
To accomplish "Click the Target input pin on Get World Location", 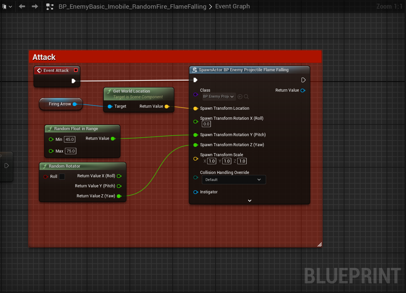I will pyautogui.click(x=110, y=106).
